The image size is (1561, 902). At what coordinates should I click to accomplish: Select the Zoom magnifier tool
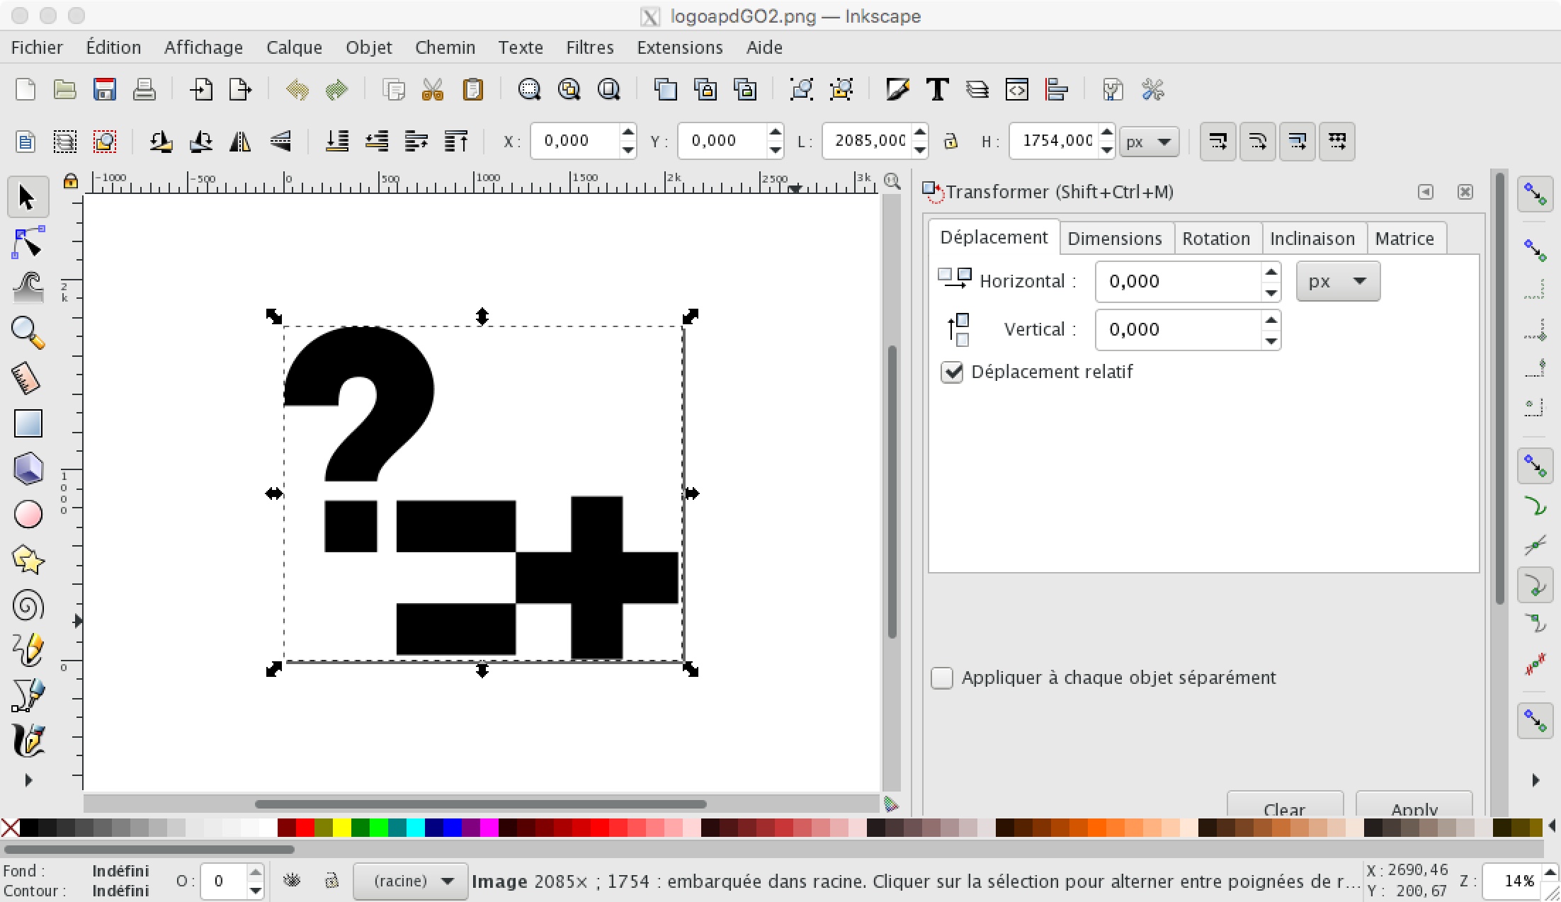28,332
